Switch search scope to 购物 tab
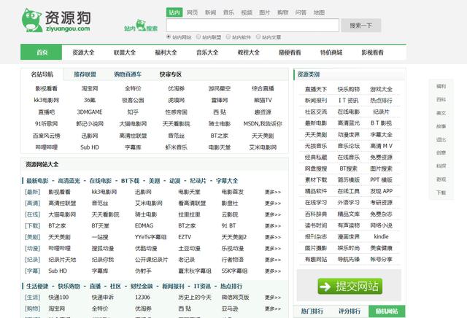Screen dimensions: 467x318 [282, 12]
